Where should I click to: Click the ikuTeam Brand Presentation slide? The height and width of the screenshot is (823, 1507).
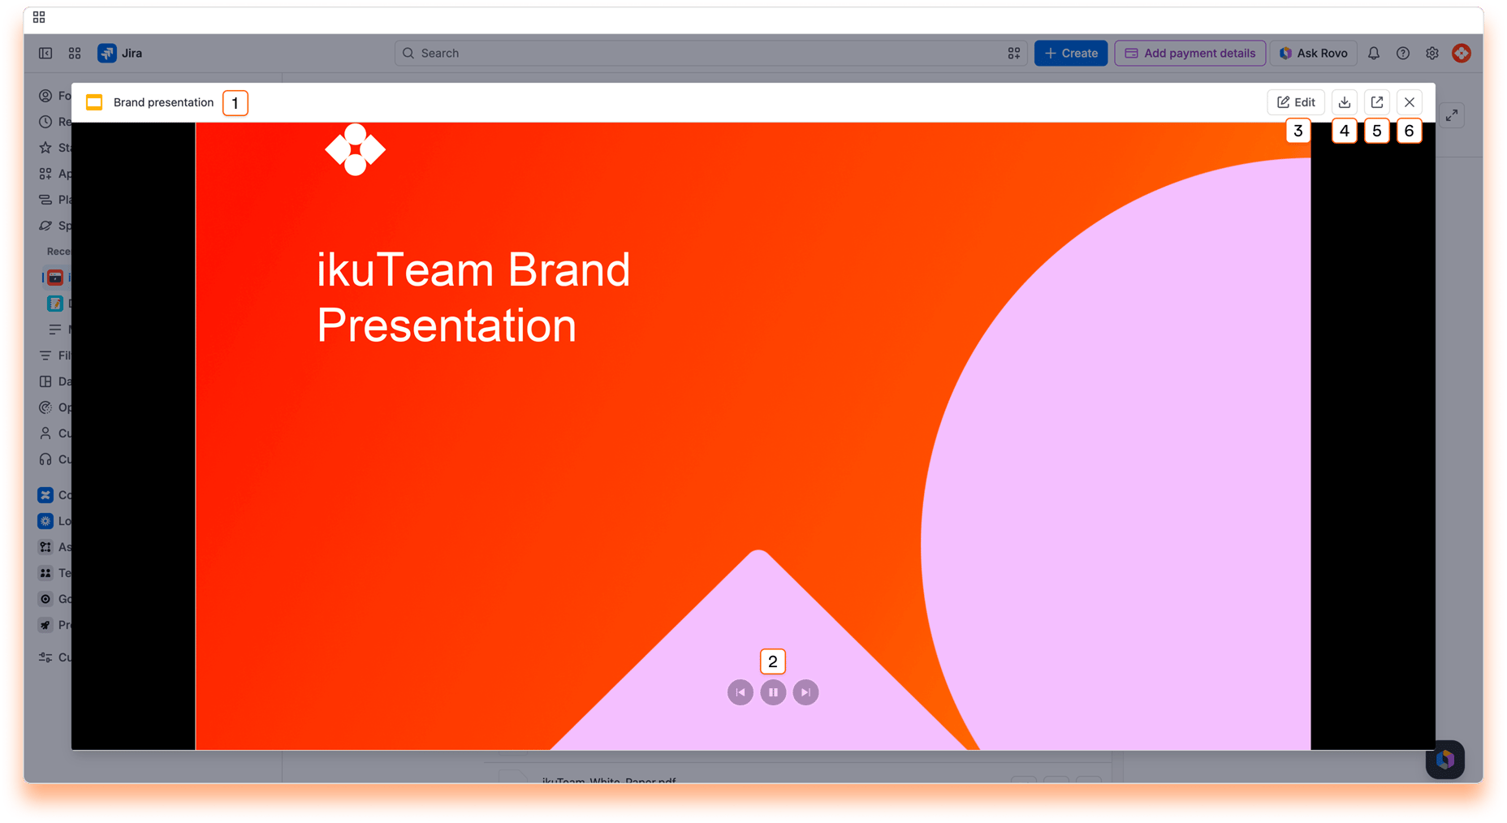(753, 436)
